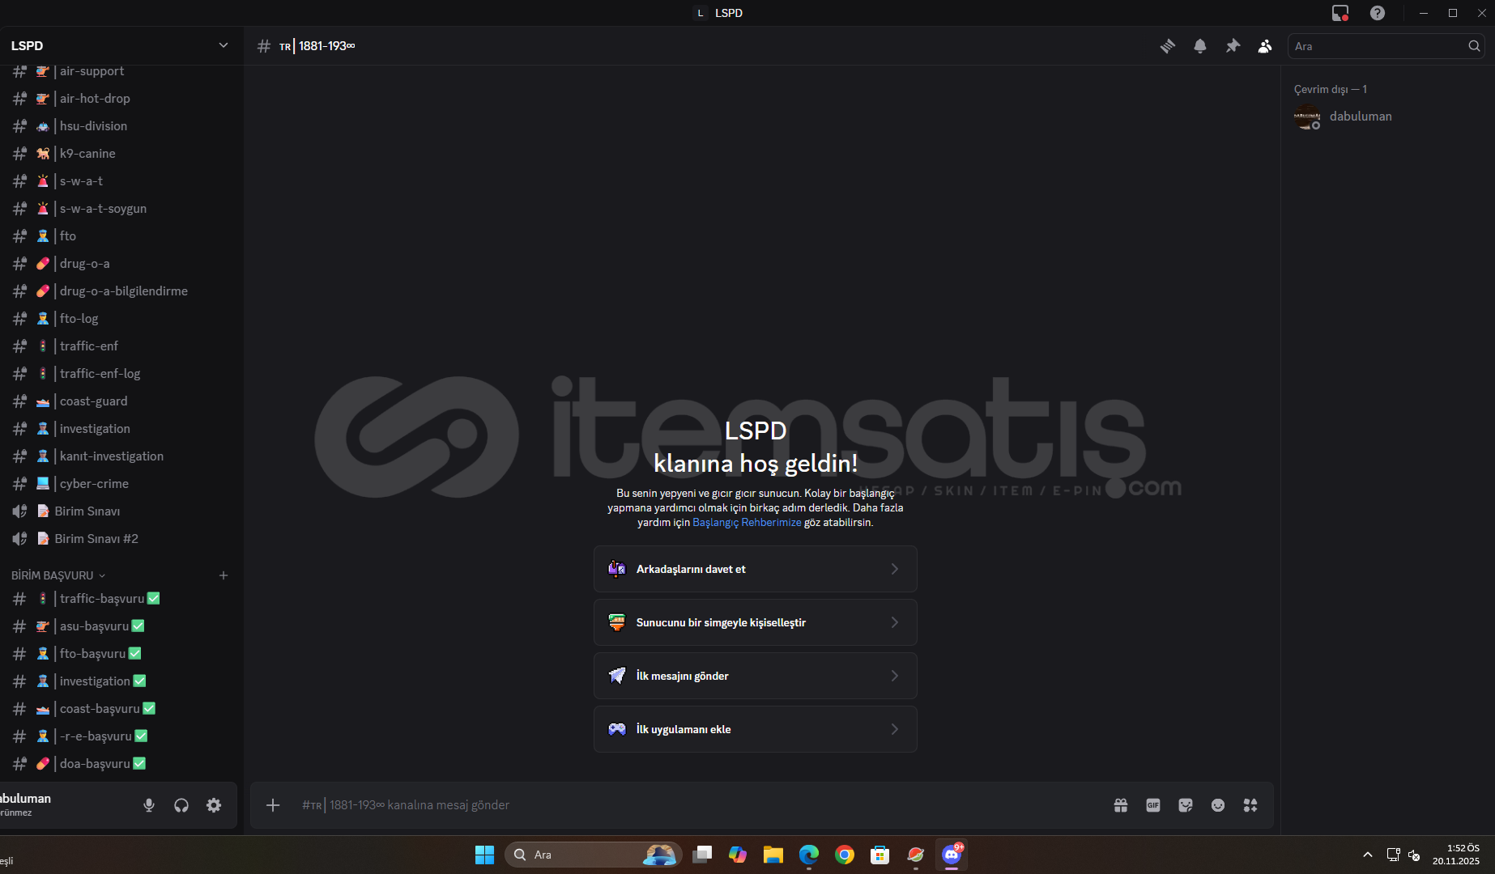Image resolution: width=1495 pixels, height=874 pixels.
Task: Click Sunucunu bir simgeyle kişiselleştir card
Action: [756, 622]
